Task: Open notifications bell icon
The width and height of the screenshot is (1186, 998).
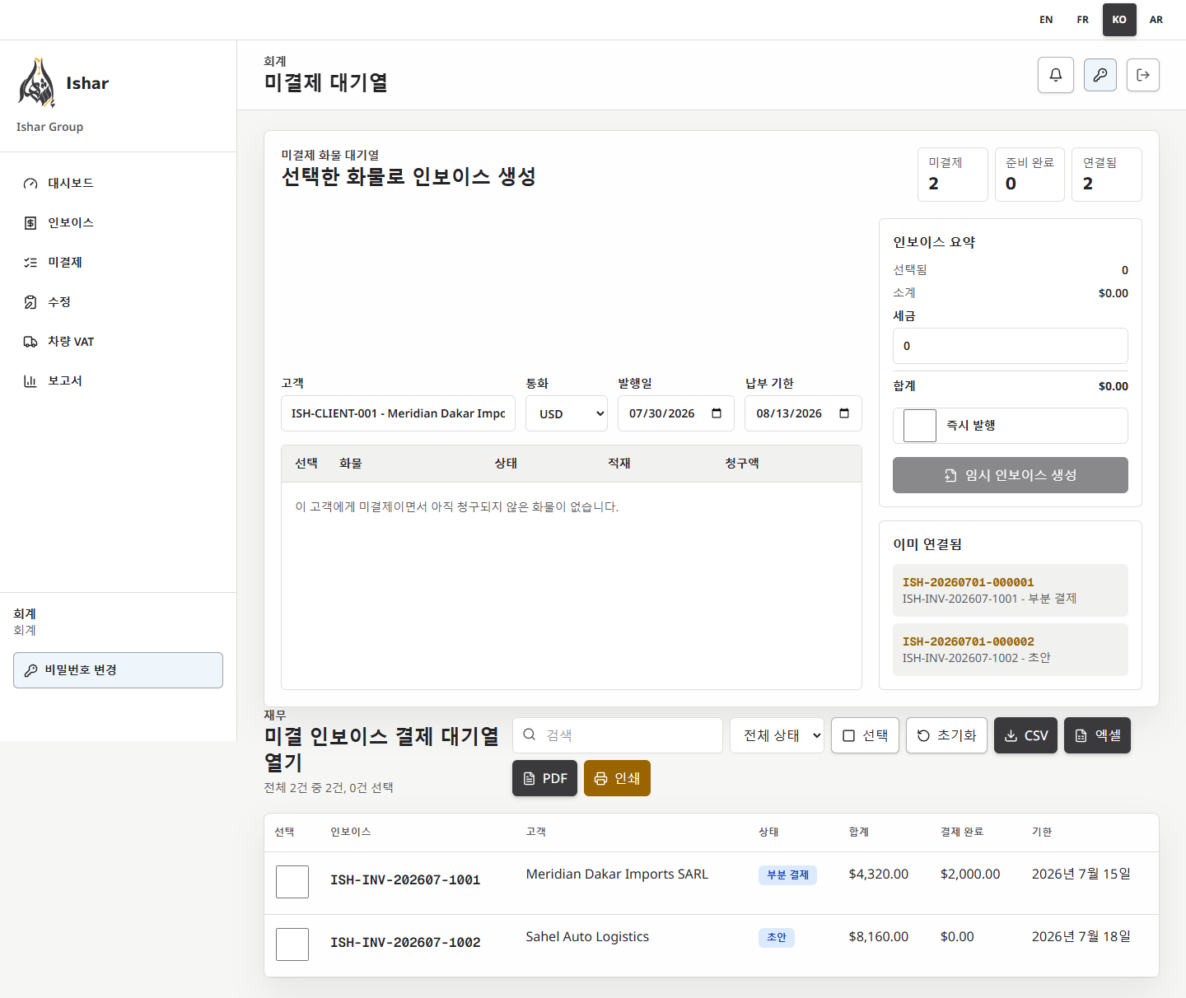Action: tap(1056, 75)
